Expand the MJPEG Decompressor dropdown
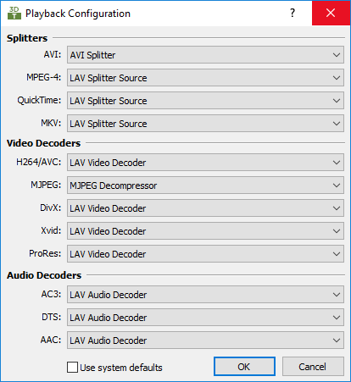Viewport: 351px width, 382px height. [205, 185]
